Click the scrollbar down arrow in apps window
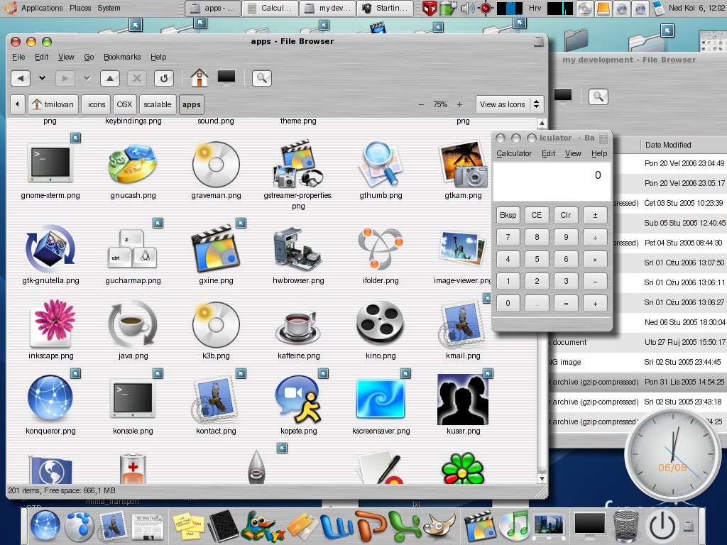Image resolution: width=727 pixels, height=545 pixels. tap(542, 479)
